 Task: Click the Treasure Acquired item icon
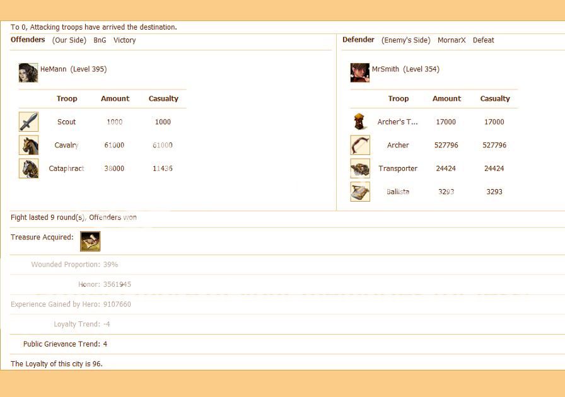tap(90, 241)
